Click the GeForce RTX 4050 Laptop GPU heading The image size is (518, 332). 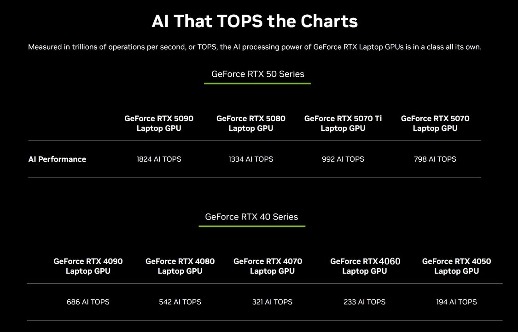coord(457,266)
